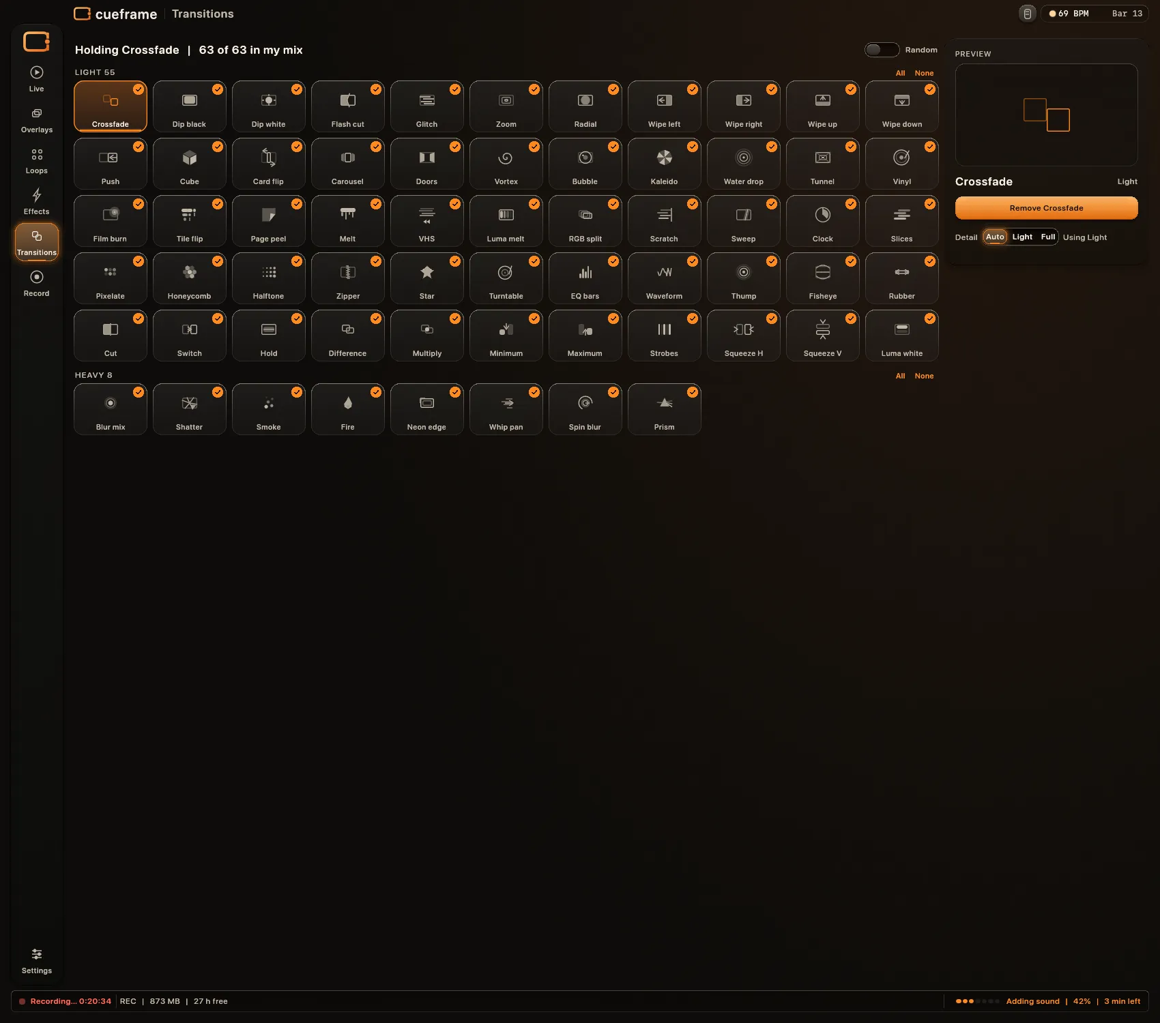Select All in the Light group

pos(900,73)
